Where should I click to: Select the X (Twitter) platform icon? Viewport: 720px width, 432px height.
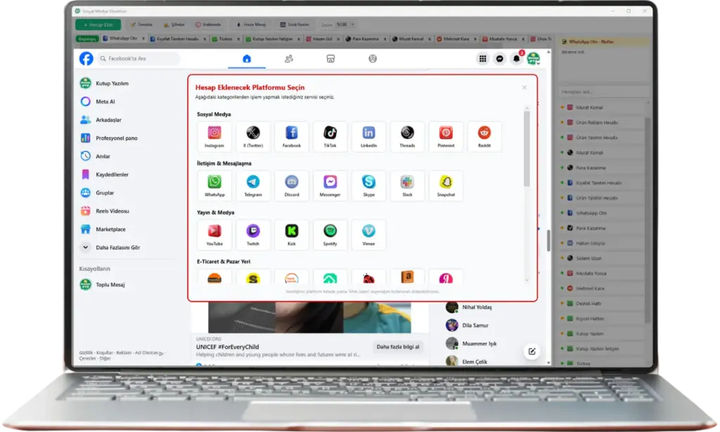point(253,136)
